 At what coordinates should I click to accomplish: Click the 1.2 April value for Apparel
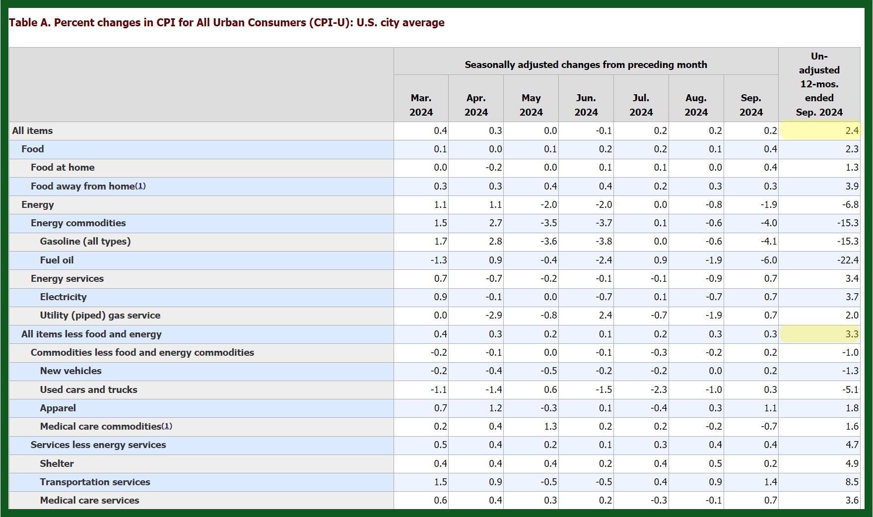point(495,408)
